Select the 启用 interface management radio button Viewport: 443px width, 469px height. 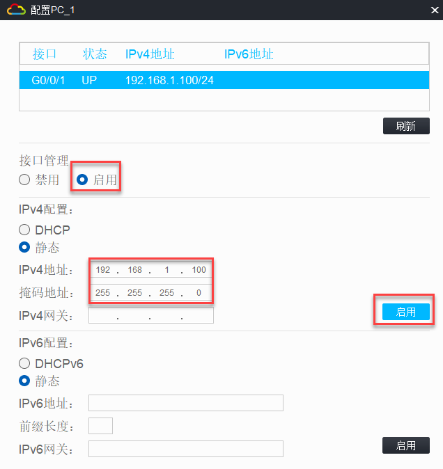[x=83, y=180]
